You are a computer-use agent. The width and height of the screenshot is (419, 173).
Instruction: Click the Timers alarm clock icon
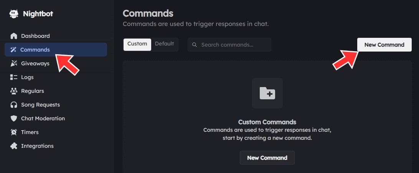pos(14,132)
